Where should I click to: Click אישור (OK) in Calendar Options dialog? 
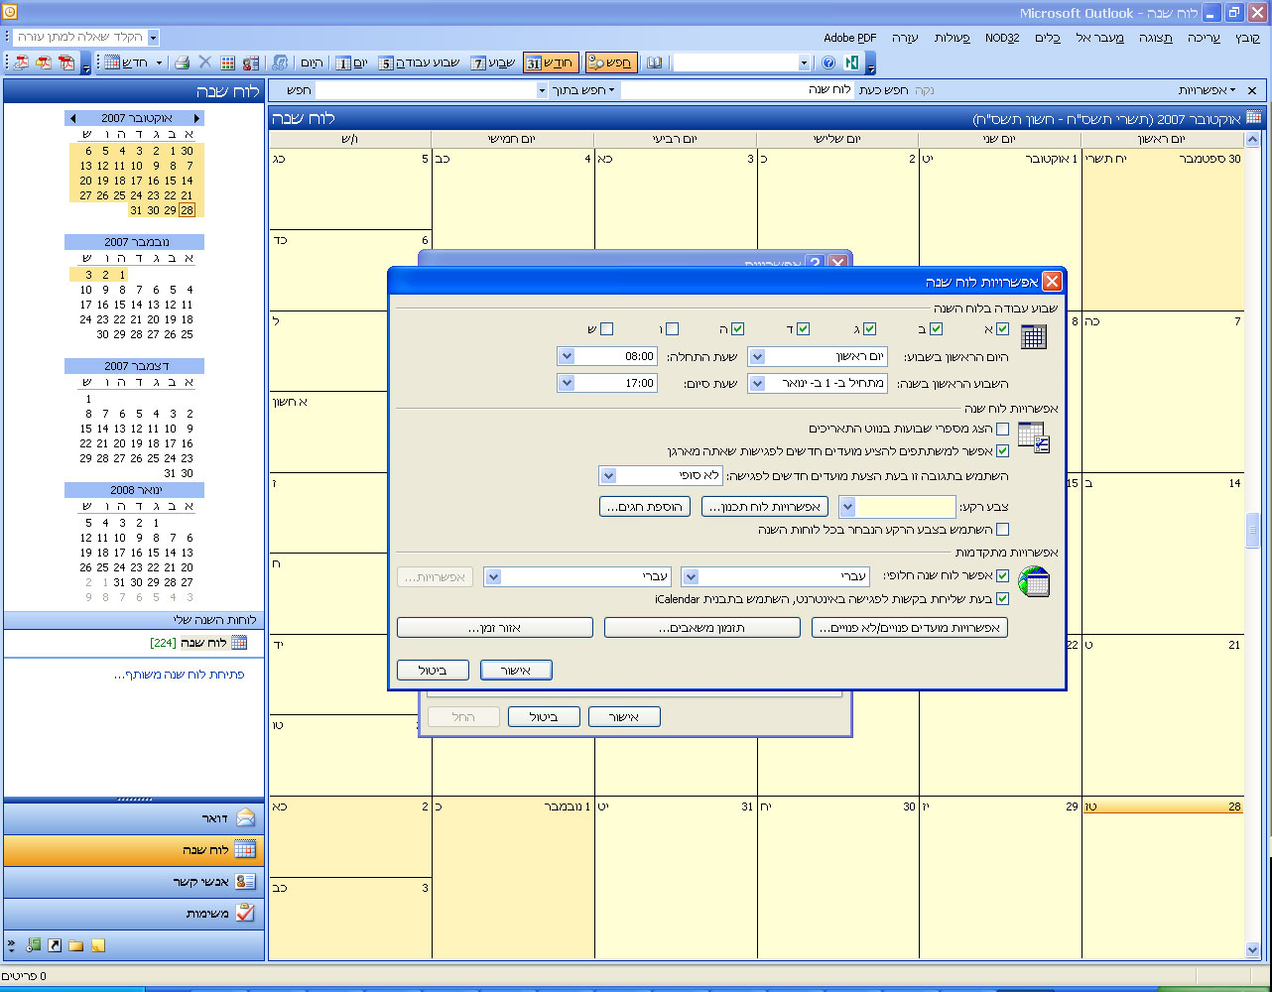[x=516, y=671]
